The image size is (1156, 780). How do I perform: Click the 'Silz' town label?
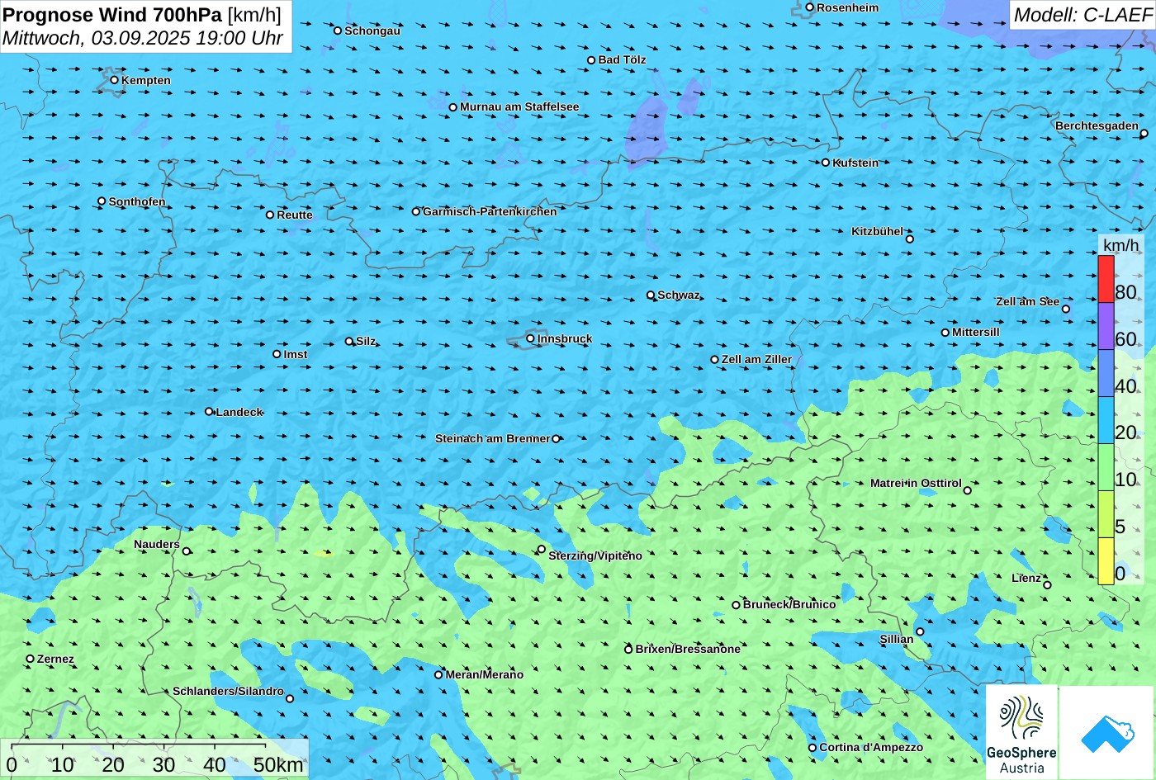366,341
